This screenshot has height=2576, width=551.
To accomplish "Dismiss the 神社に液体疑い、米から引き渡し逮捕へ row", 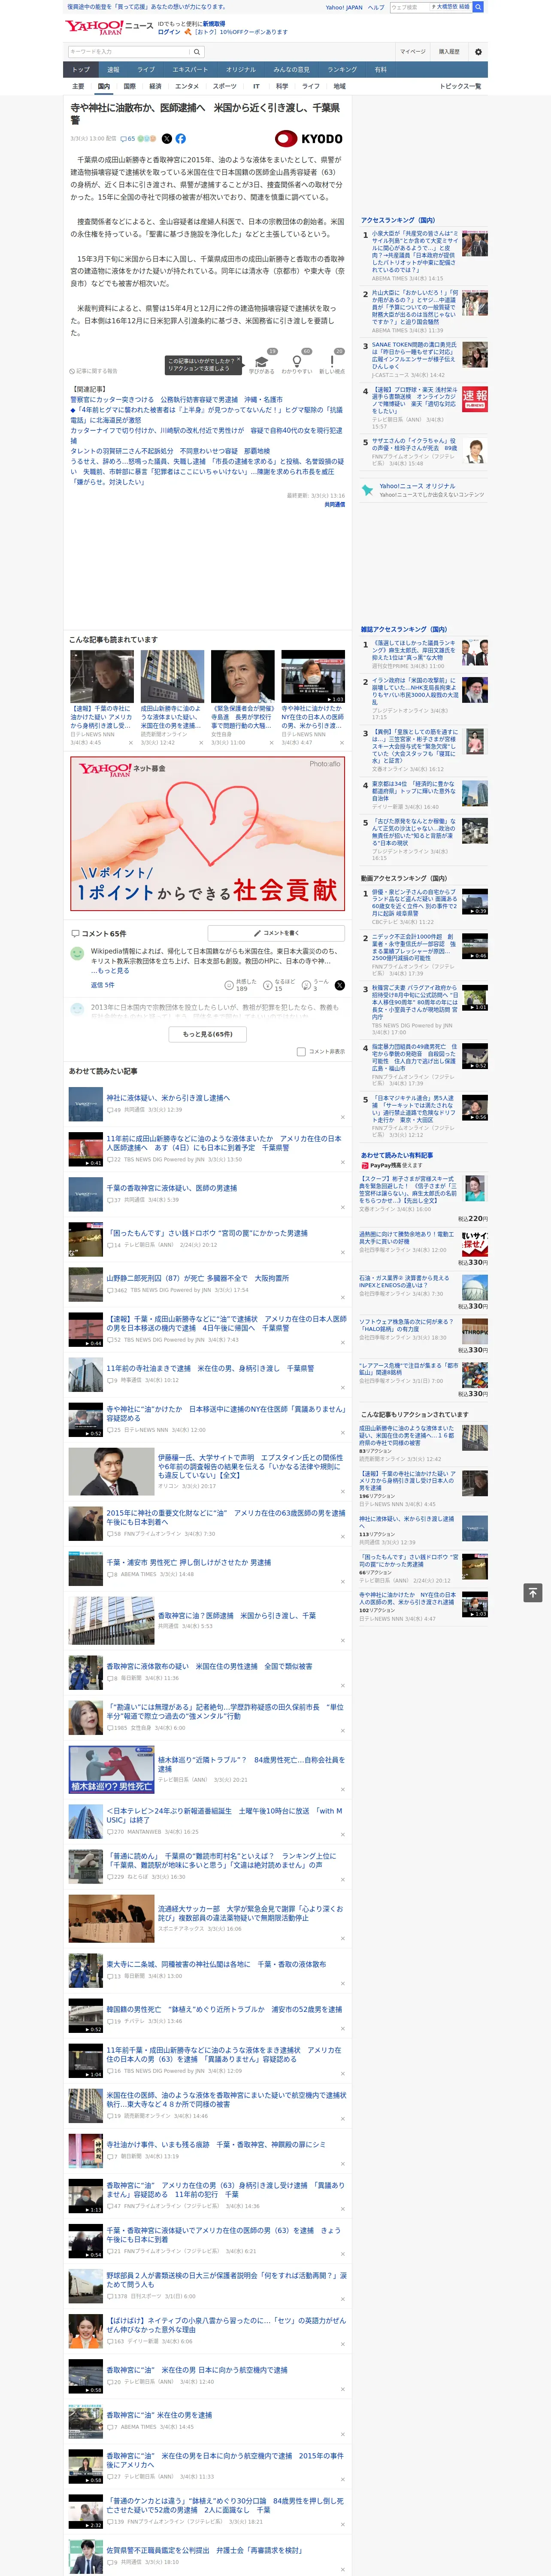I will [343, 1117].
